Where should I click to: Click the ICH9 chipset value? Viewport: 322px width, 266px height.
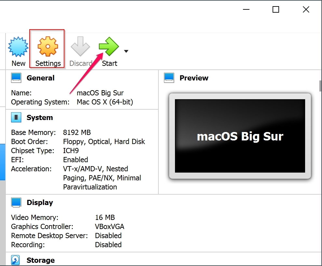tap(71, 151)
